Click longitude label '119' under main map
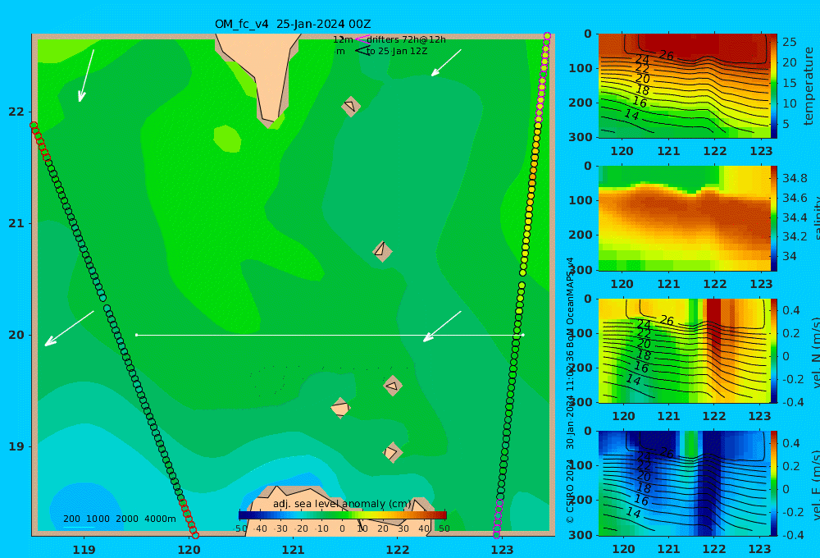Viewport: 820px width, 558px height. click(84, 550)
